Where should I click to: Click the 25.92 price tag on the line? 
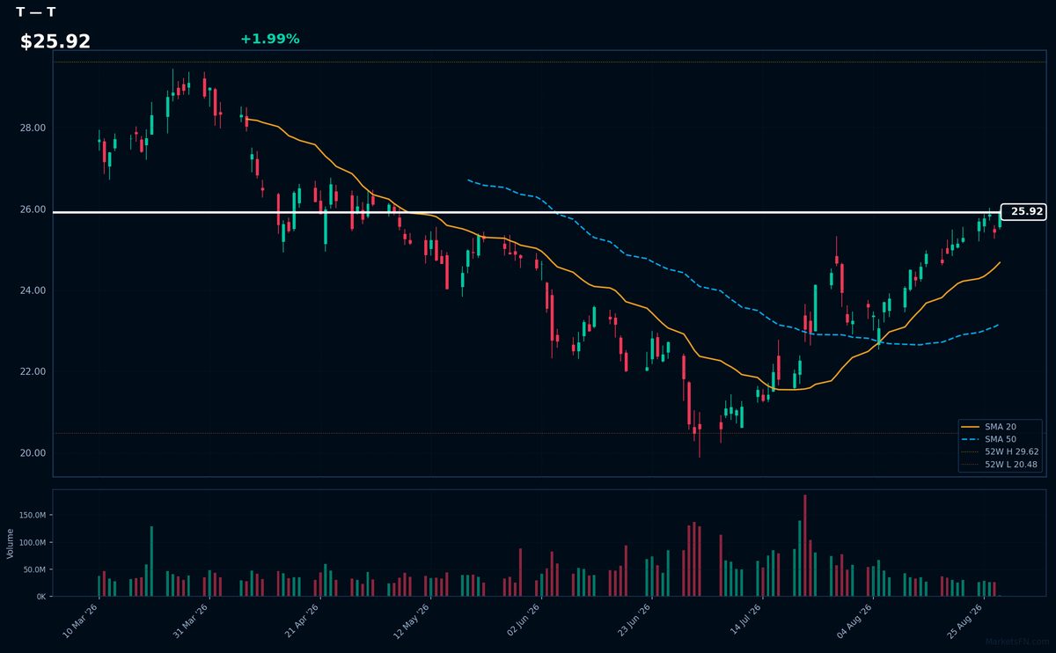point(1023,211)
